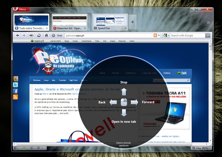Focus the Search with Google field
Screen dimensions: 222x157
[x=188, y=35]
